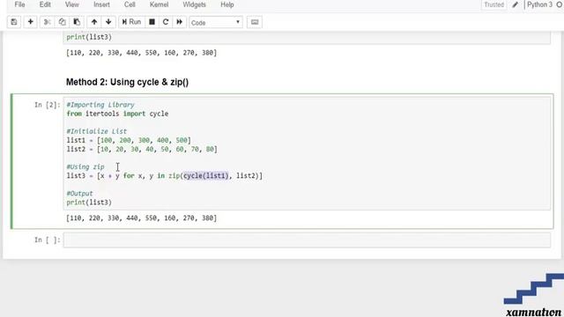Click 'print(list3)' in cell In [2]
This screenshot has height=317, width=564.
(89, 203)
